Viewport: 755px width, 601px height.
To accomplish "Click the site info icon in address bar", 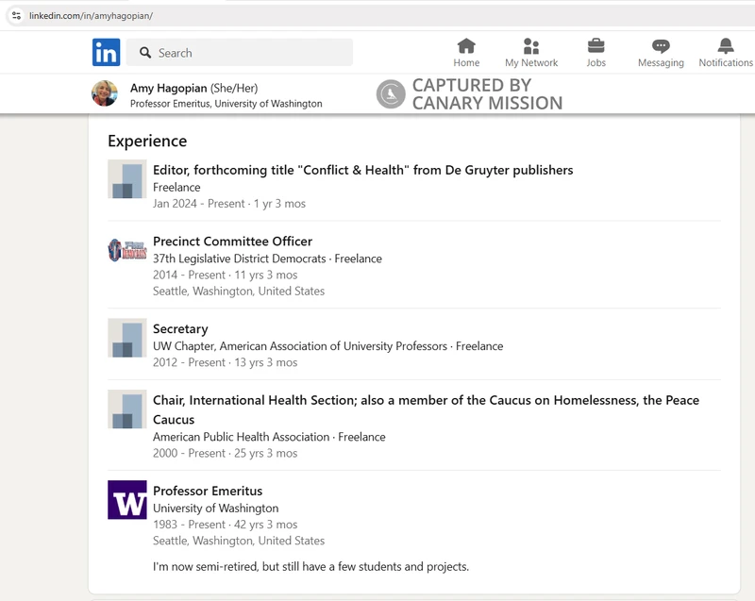I will point(16,15).
